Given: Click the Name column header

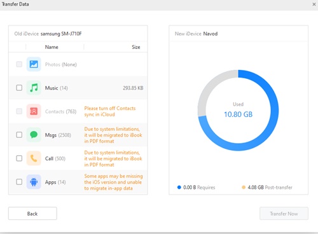Looking at the screenshot, I should point(52,47).
